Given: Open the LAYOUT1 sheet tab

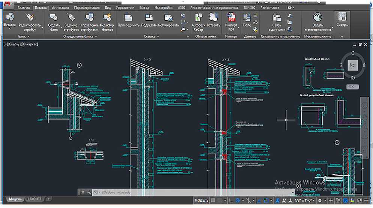Looking at the screenshot, I should point(35,199).
